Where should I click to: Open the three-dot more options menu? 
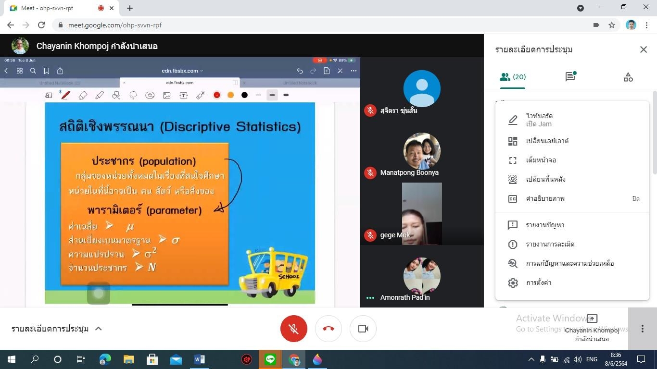click(x=642, y=329)
